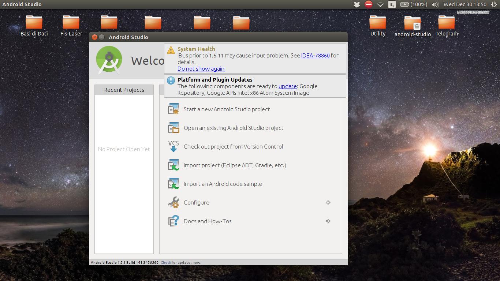Viewport: 500px width, 281px height.
Task: Click the Check for updates link in status bar
Action: pyautogui.click(x=166, y=262)
